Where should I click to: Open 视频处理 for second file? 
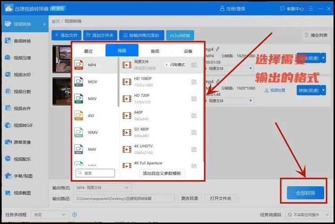275,90
